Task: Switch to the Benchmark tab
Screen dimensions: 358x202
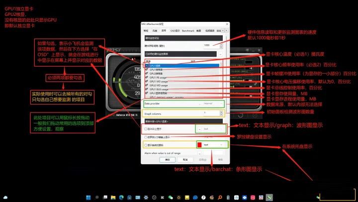Action: coord(188,30)
